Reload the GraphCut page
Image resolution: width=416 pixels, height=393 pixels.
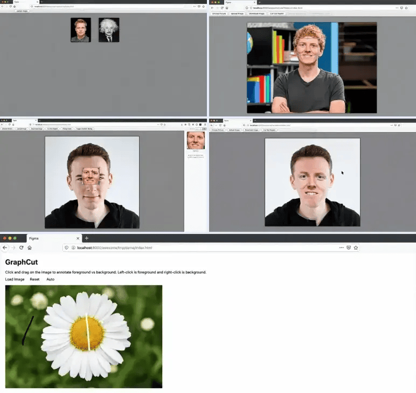pyautogui.click(x=22, y=247)
